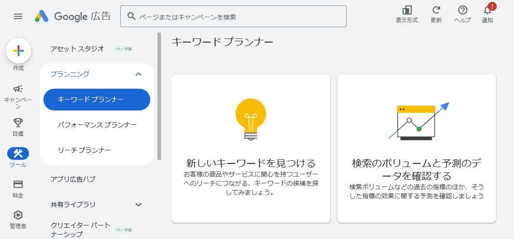
Task: Open Billing via card icon
Action: pyautogui.click(x=18, y=184)
